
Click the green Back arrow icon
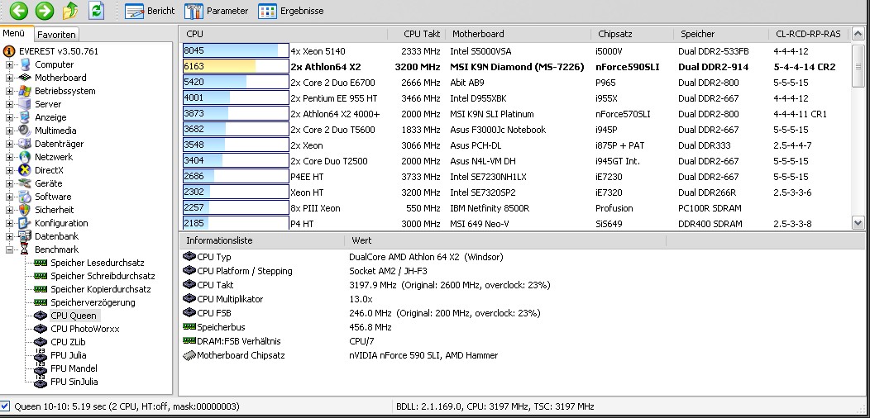(x=19, y=11)
